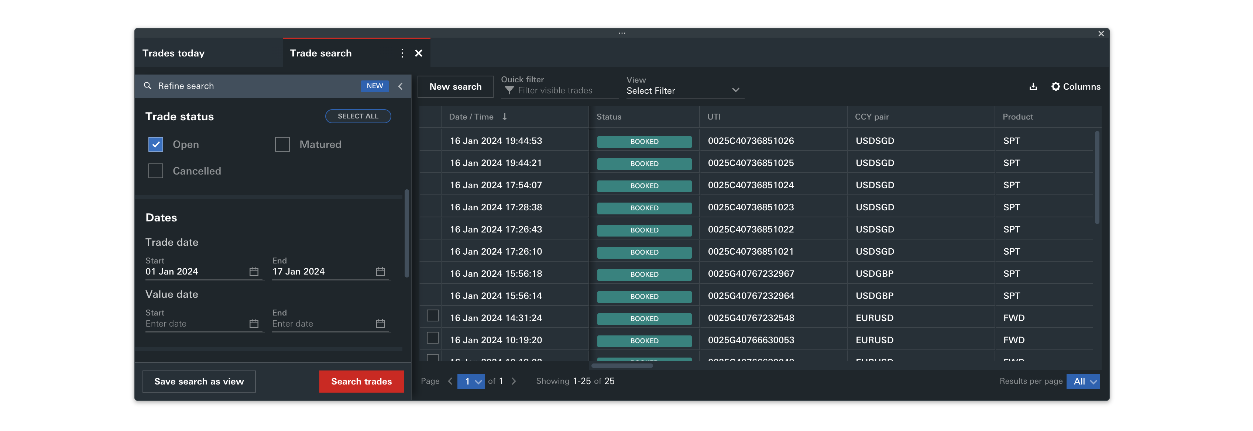This screenshot has height=431, width=1253.
Task: Click the download/export trades icon
Action: (1033, 86)
